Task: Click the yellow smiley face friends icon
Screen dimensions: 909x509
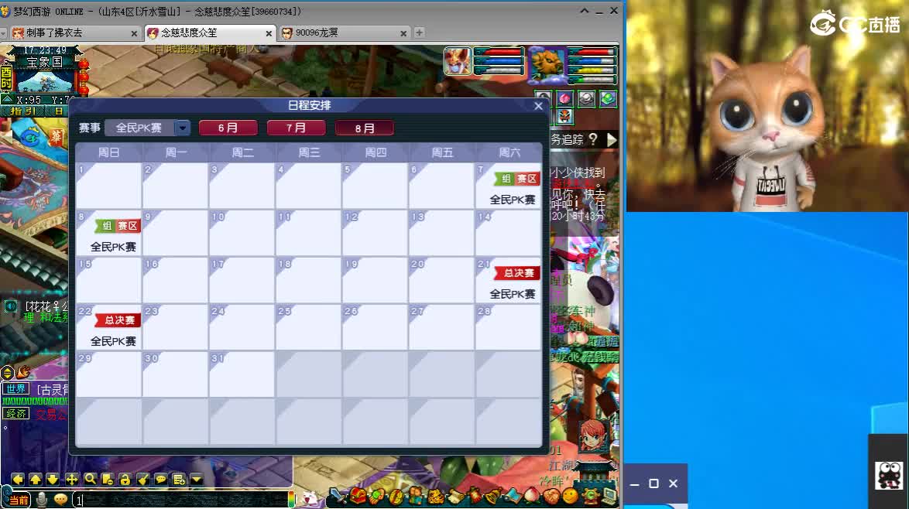Action: point(571,496)
